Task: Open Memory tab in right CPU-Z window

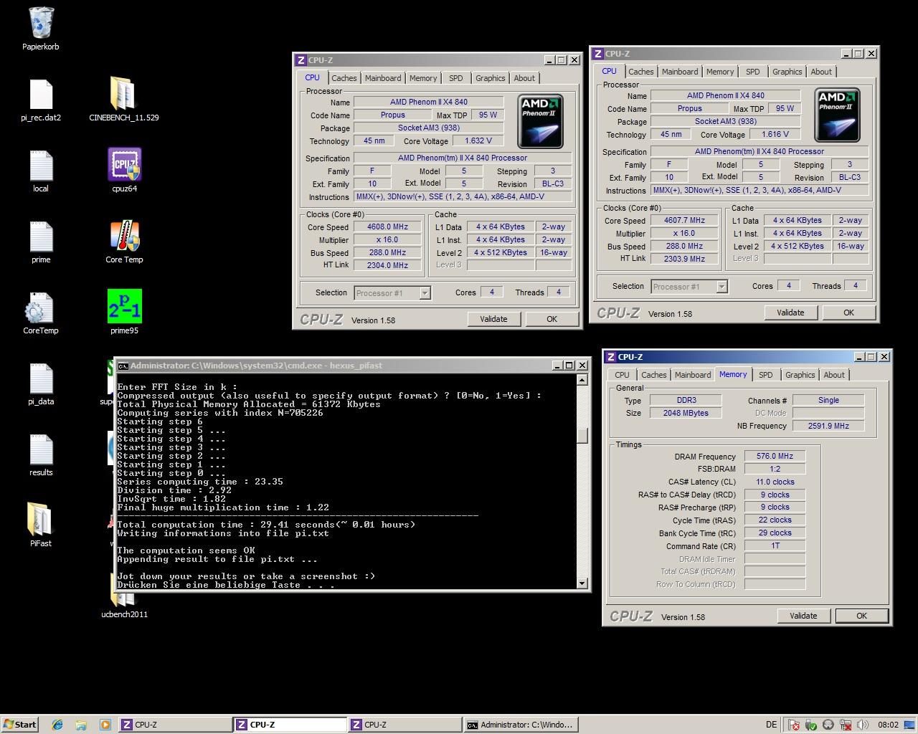Action: coord(719,72)
